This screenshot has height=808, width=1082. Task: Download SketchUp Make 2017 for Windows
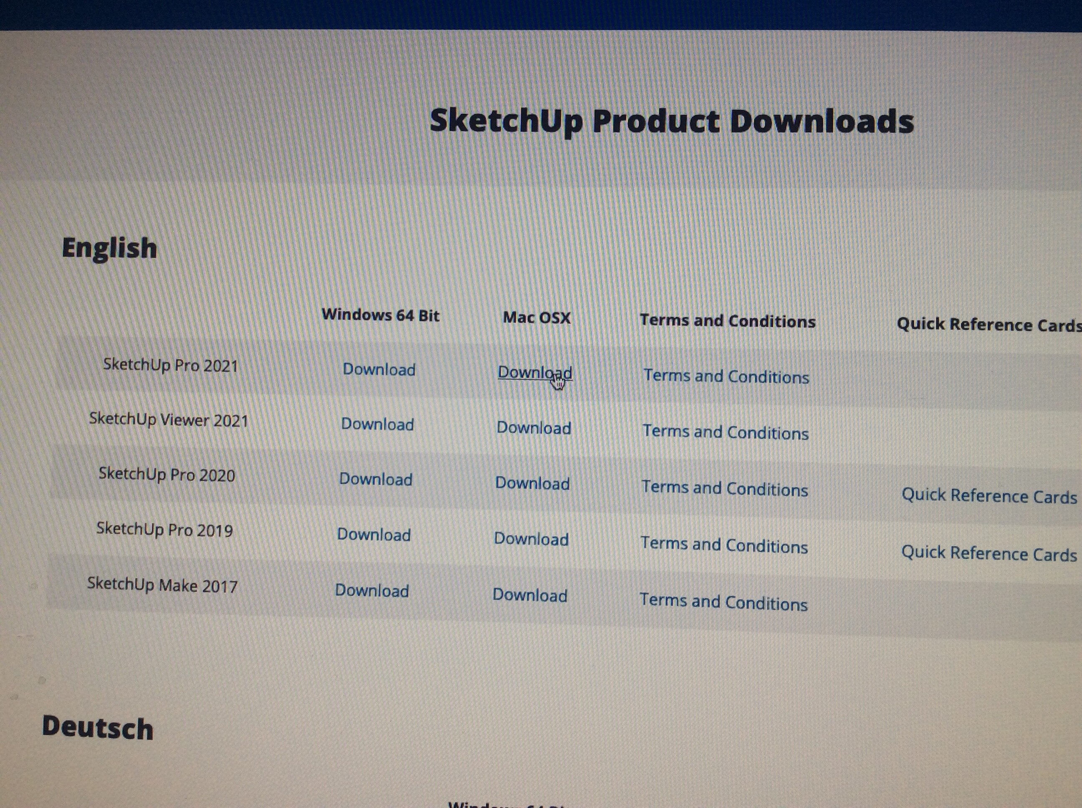click(372, 591)
